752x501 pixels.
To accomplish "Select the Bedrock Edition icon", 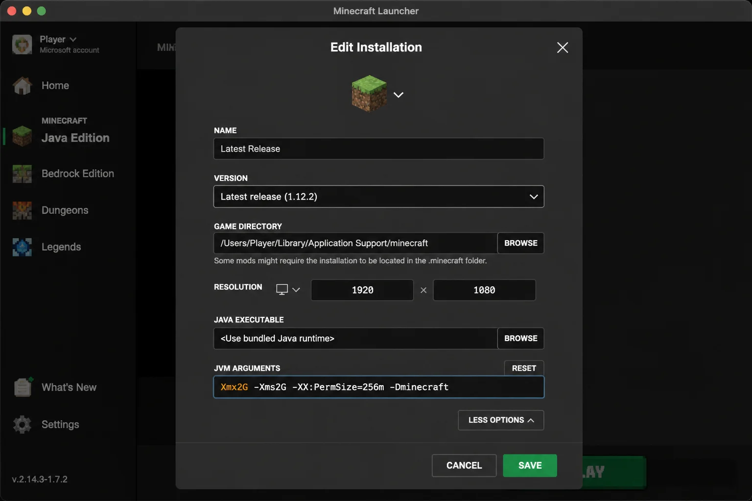I will [22, 174].
